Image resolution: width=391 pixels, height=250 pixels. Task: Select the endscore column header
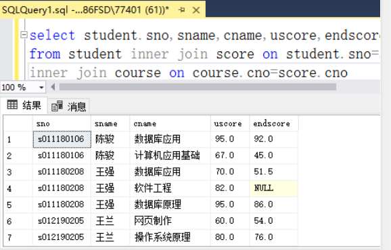(274, 123)
